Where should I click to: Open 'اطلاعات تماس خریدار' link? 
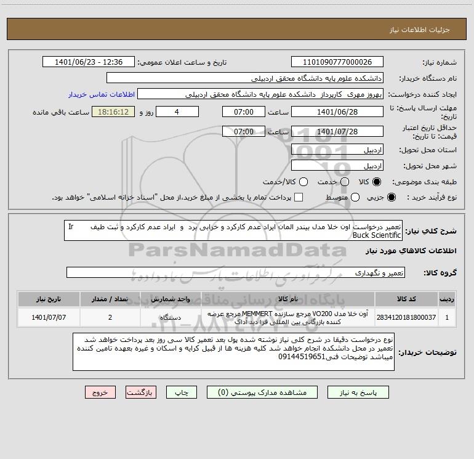coord(102,94)
